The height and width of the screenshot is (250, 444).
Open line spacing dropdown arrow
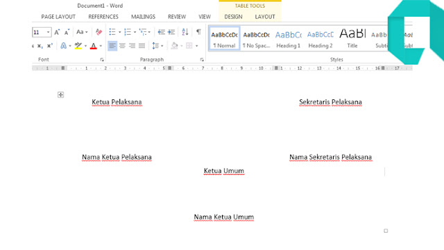pyautogui.click(x=162, y=46)
